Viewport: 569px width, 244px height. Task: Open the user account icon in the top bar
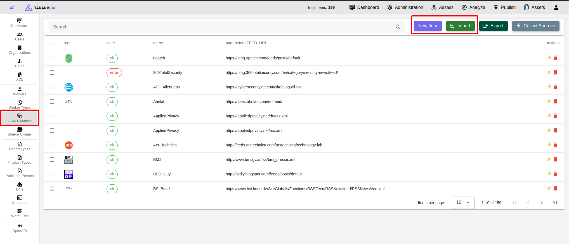(x=556, y=8)
